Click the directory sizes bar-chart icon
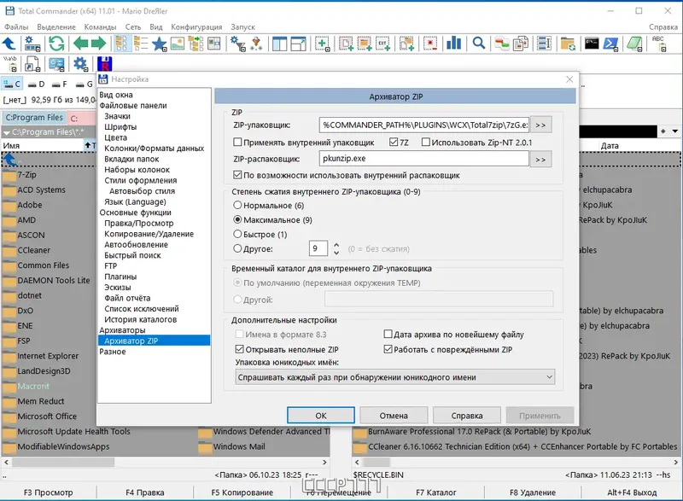The width and height of the screenshot is (683, 501). 452,41
